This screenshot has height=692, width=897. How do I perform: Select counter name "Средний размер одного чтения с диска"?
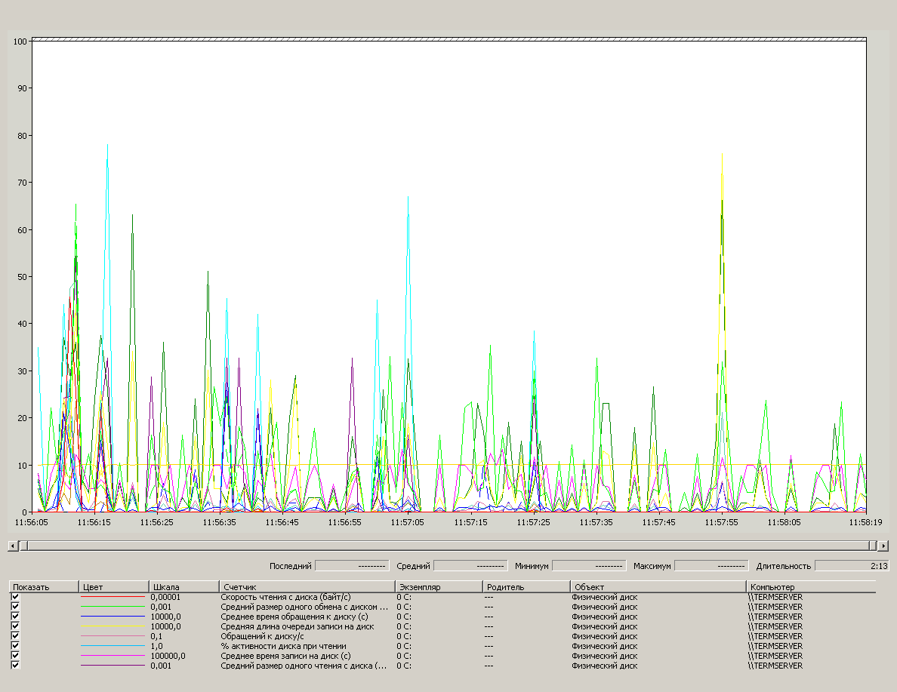(304, 665)
